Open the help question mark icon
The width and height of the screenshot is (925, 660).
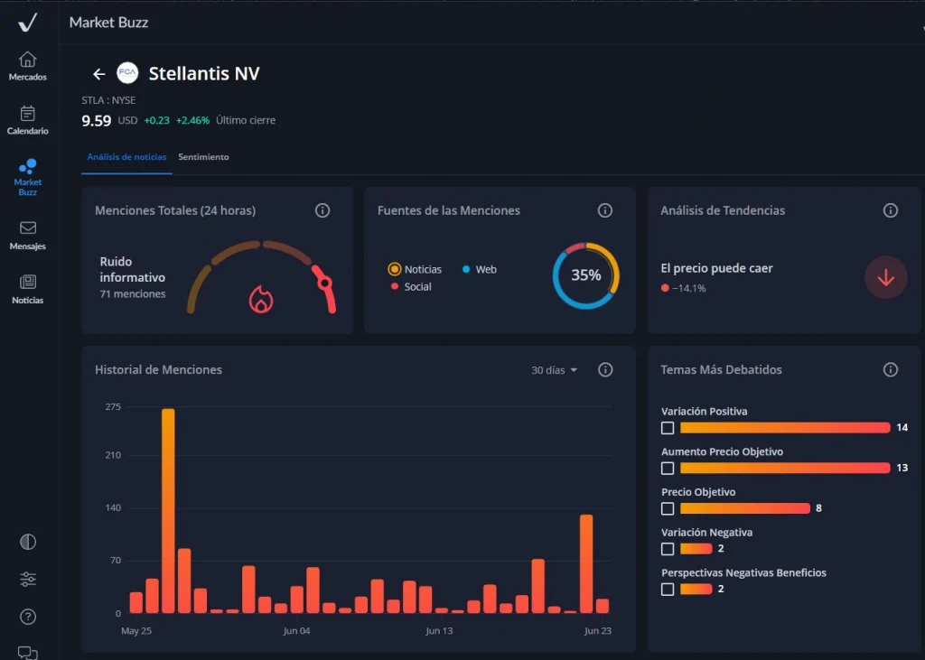(x=28, y=617)
